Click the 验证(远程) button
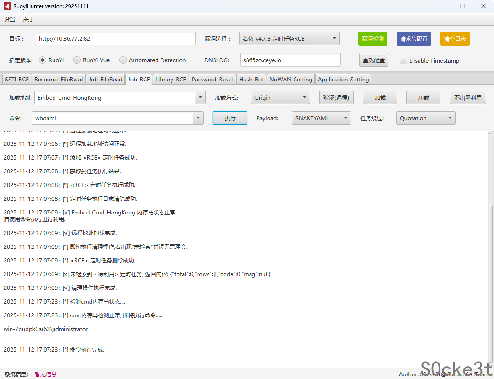This screenshot has width=494, height=379. click(336, 97)
